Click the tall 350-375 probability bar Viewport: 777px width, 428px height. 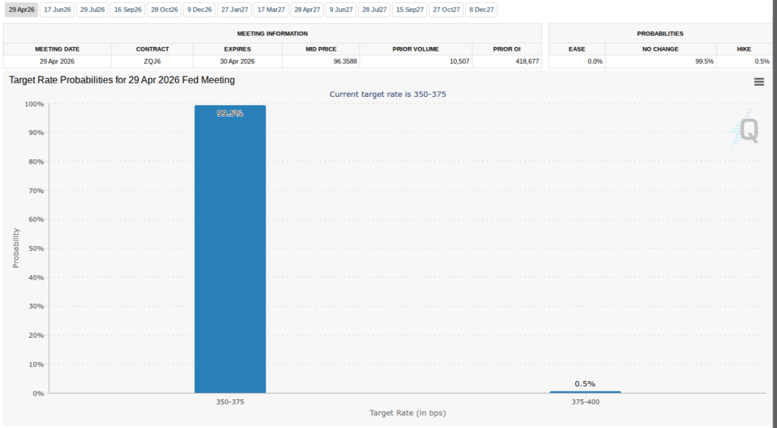point(230,250)
